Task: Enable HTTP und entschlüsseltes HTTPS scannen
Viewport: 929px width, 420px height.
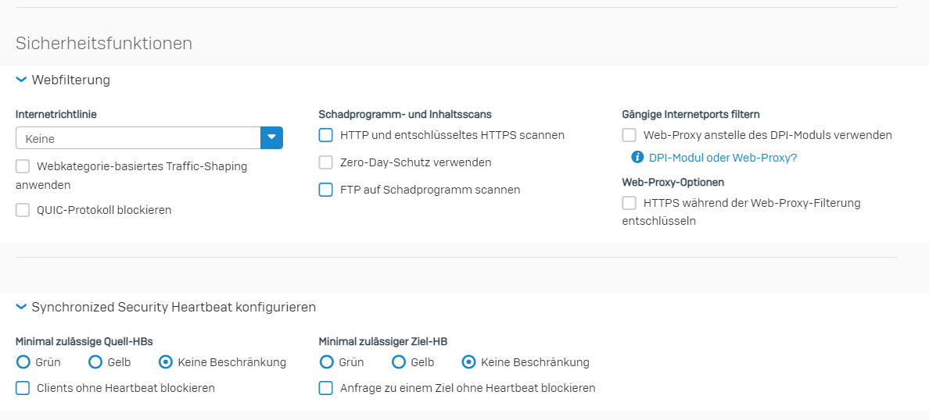Action: [x=326, y=135]
